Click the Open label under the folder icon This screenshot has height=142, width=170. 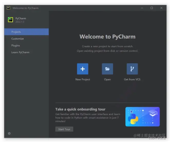pyautogui.click(x=107, y=79)
